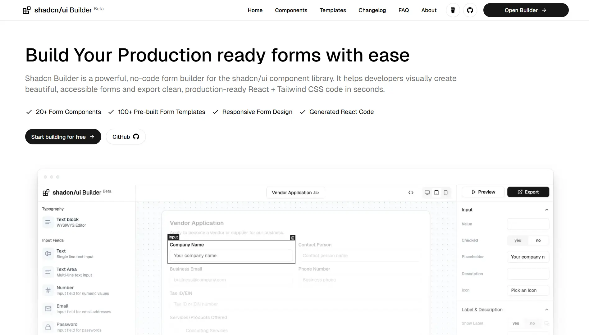The height and width of the screenshot is (335, 589).
Task: Open the Changelog nav item
Action: [372, 10]
